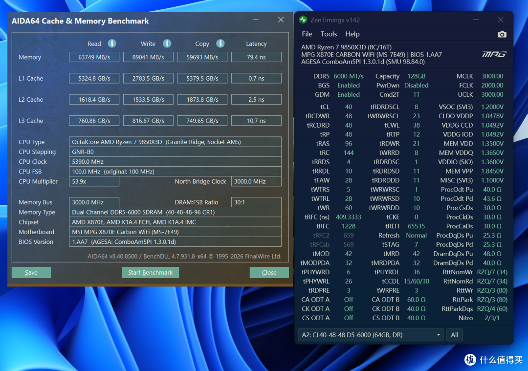Viewport: 528px width, 371px height.
Task: Click Memory Read value 63749 MB/s
Action: pos(94,57)
